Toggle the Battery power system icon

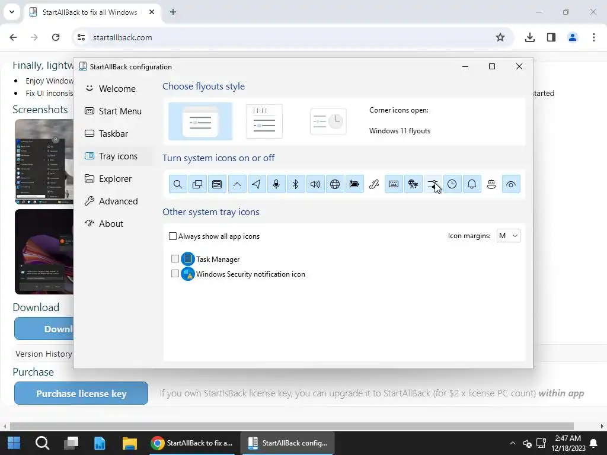pyautogui.click(x=354, y=184)
